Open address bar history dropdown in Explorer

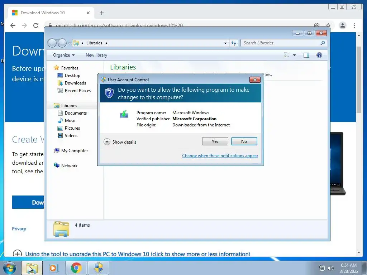(225, 43)
